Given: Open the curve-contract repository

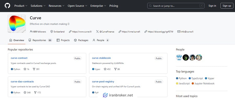Looking at the screenshot, I should (19, 58).
